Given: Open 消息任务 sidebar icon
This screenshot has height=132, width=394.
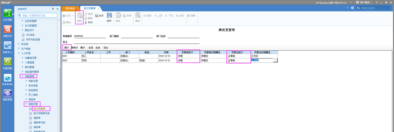Looking at the screenshot, I should coord(7,31).
